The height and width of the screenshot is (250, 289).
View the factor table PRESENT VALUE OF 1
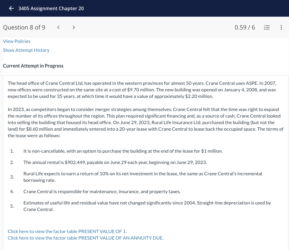pyautogui.click(x=67, y=231)
